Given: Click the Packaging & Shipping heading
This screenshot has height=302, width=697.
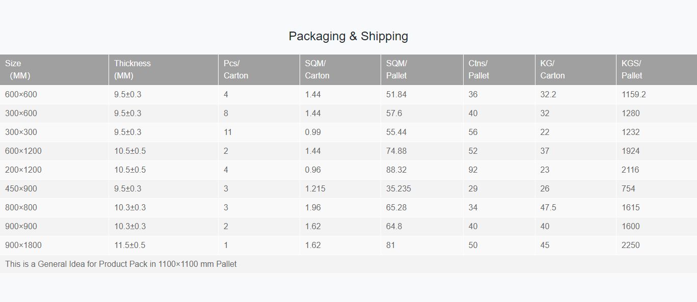Looking at the screenshot, I should tap(348, 36).
